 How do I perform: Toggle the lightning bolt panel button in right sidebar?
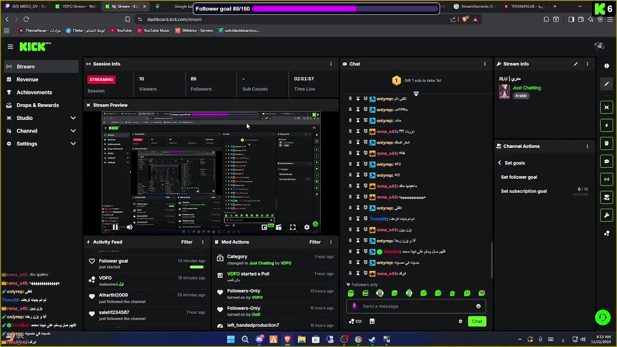point(606,125)
